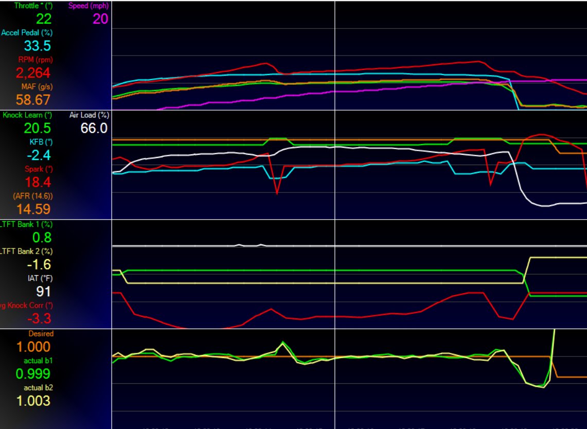Select the LTFT Bank 2 (%) label
The width and height of the screenshot is (587, 429).
pyautogui.click(x=26, y=252)
